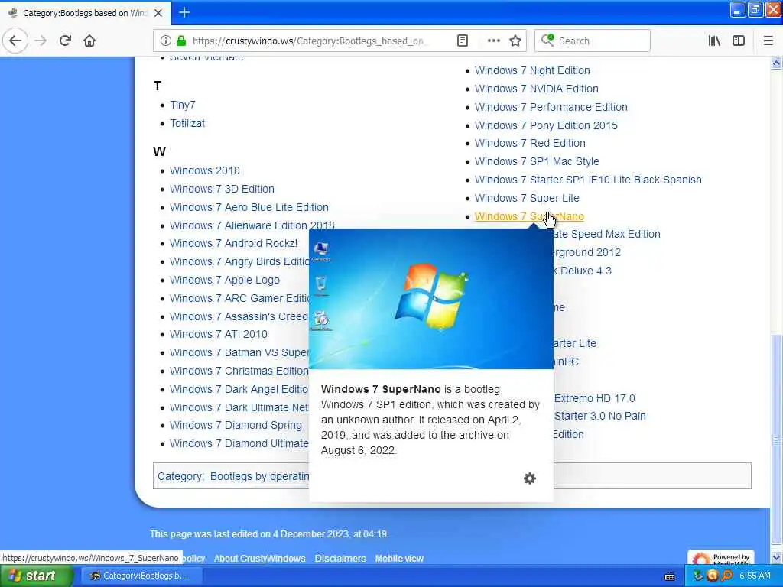The height and width of the screenshot is (587, 783).
Task: Open Windows 7 SP1 Mac Style
Action: coord(537,162)
